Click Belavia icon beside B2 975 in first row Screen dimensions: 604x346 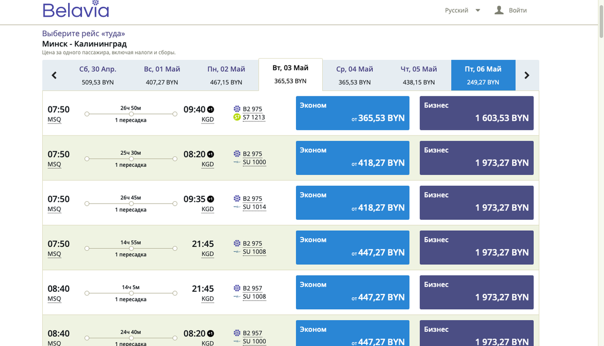(x=237, y=109)
